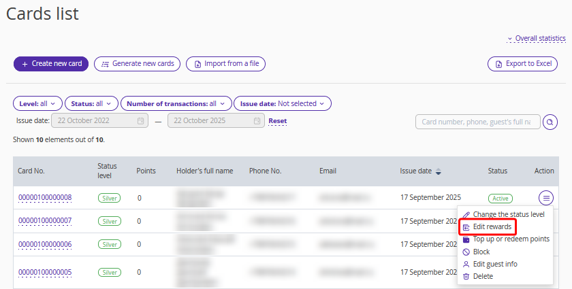This screenshot has width=572, height=289.
Task: Open the Status filter dropdown
Action: [x=92, y=103]
